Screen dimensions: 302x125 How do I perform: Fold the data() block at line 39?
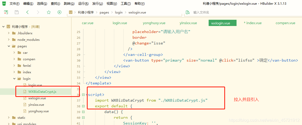[83, 112]
